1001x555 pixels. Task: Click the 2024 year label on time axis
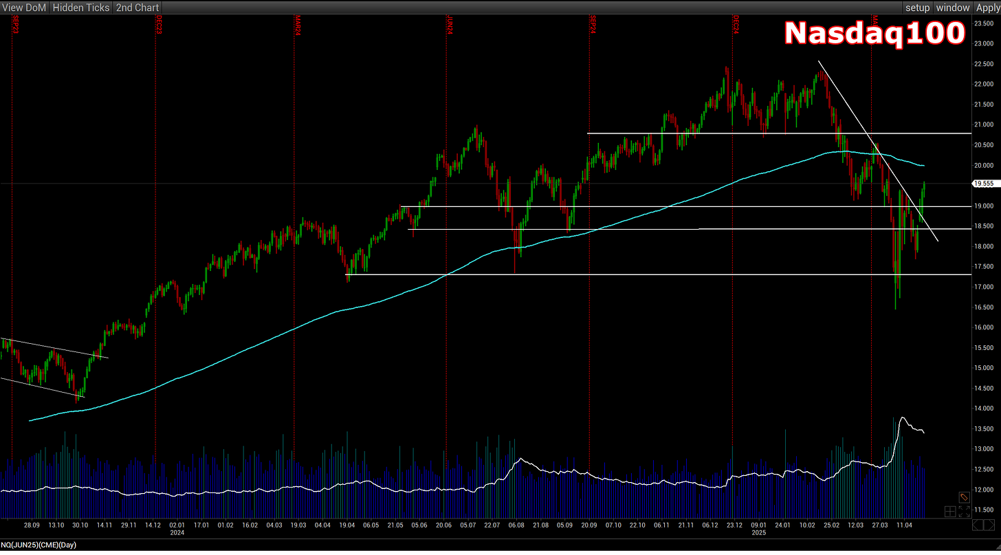177,532
